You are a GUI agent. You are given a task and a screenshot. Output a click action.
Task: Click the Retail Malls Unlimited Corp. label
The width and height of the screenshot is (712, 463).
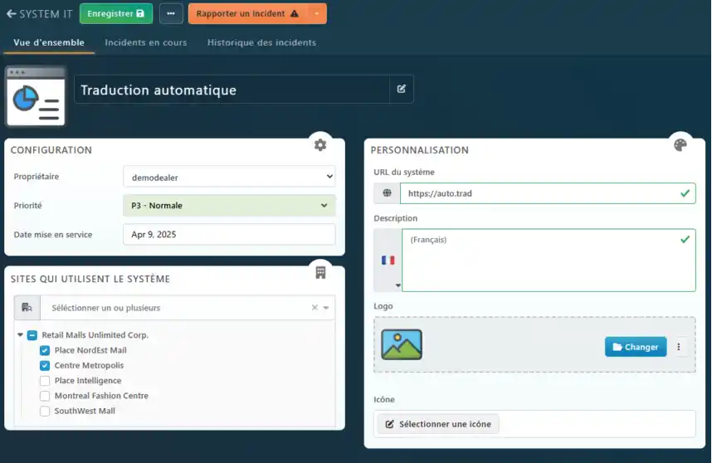click(x=95, y=335)
